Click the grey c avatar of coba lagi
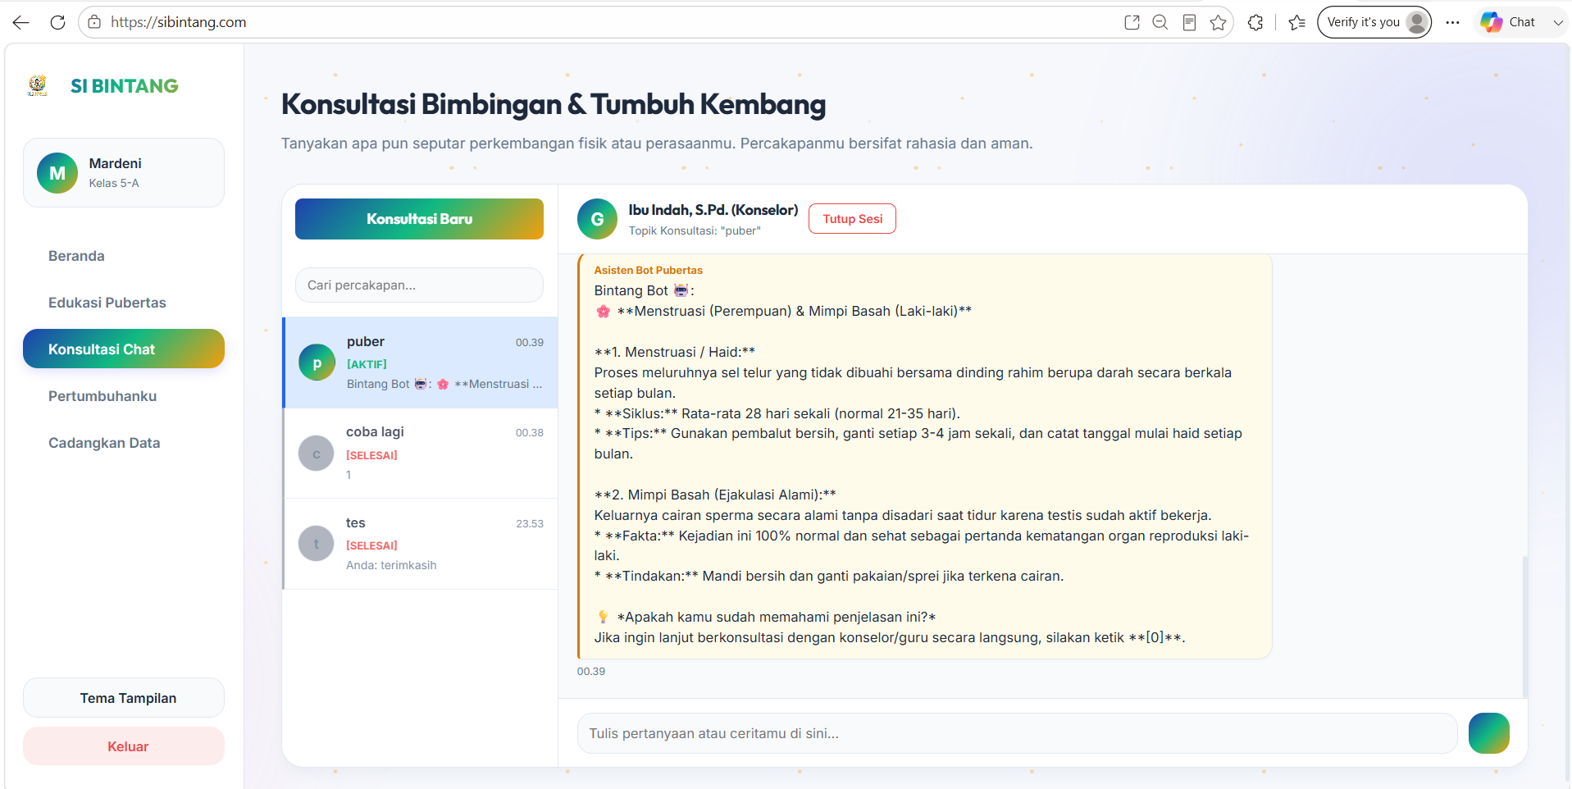This screenshot has width=1572, height=789. 317,454
